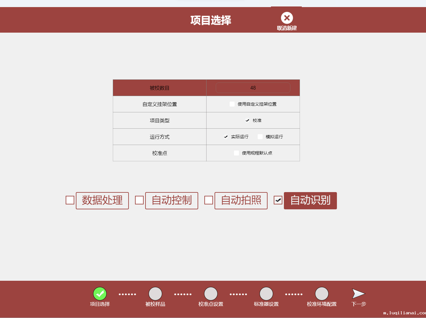
Task: Check the 模拟运行 option
Action: (x=260, y=137)
